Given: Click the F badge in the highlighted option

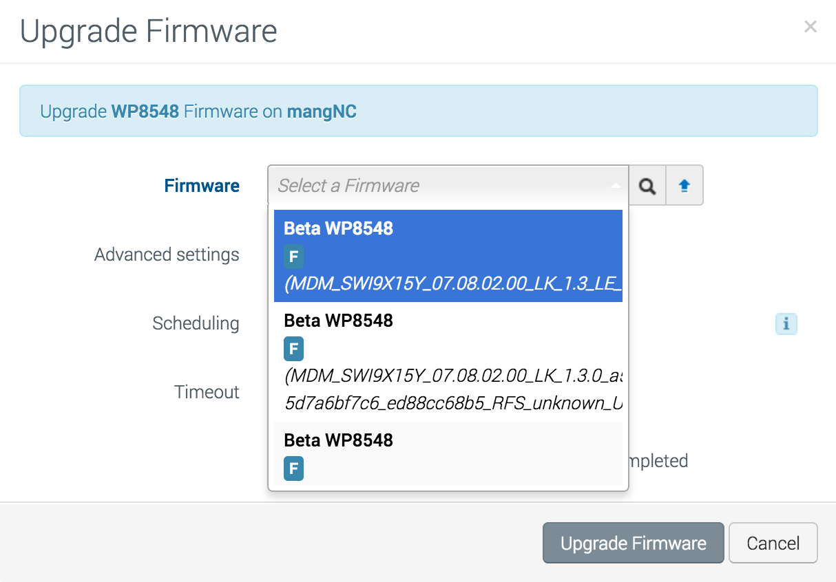Looking at the screenshot, I should 293,257.
